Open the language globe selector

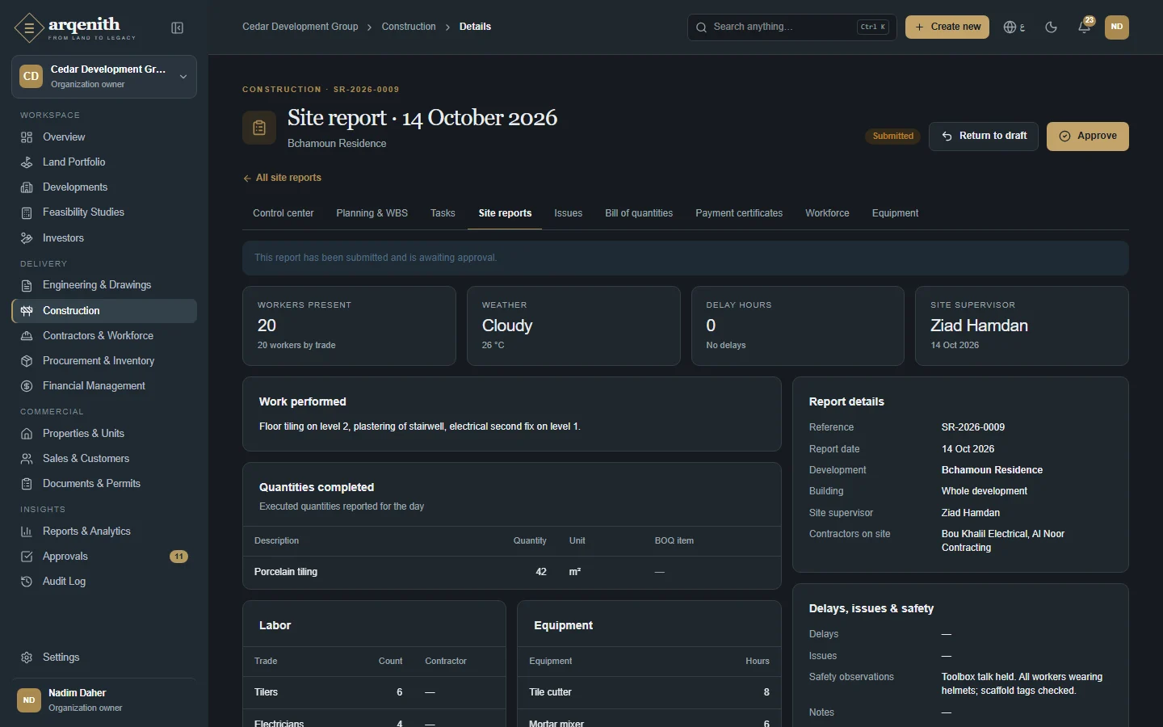coord(1014,27)
